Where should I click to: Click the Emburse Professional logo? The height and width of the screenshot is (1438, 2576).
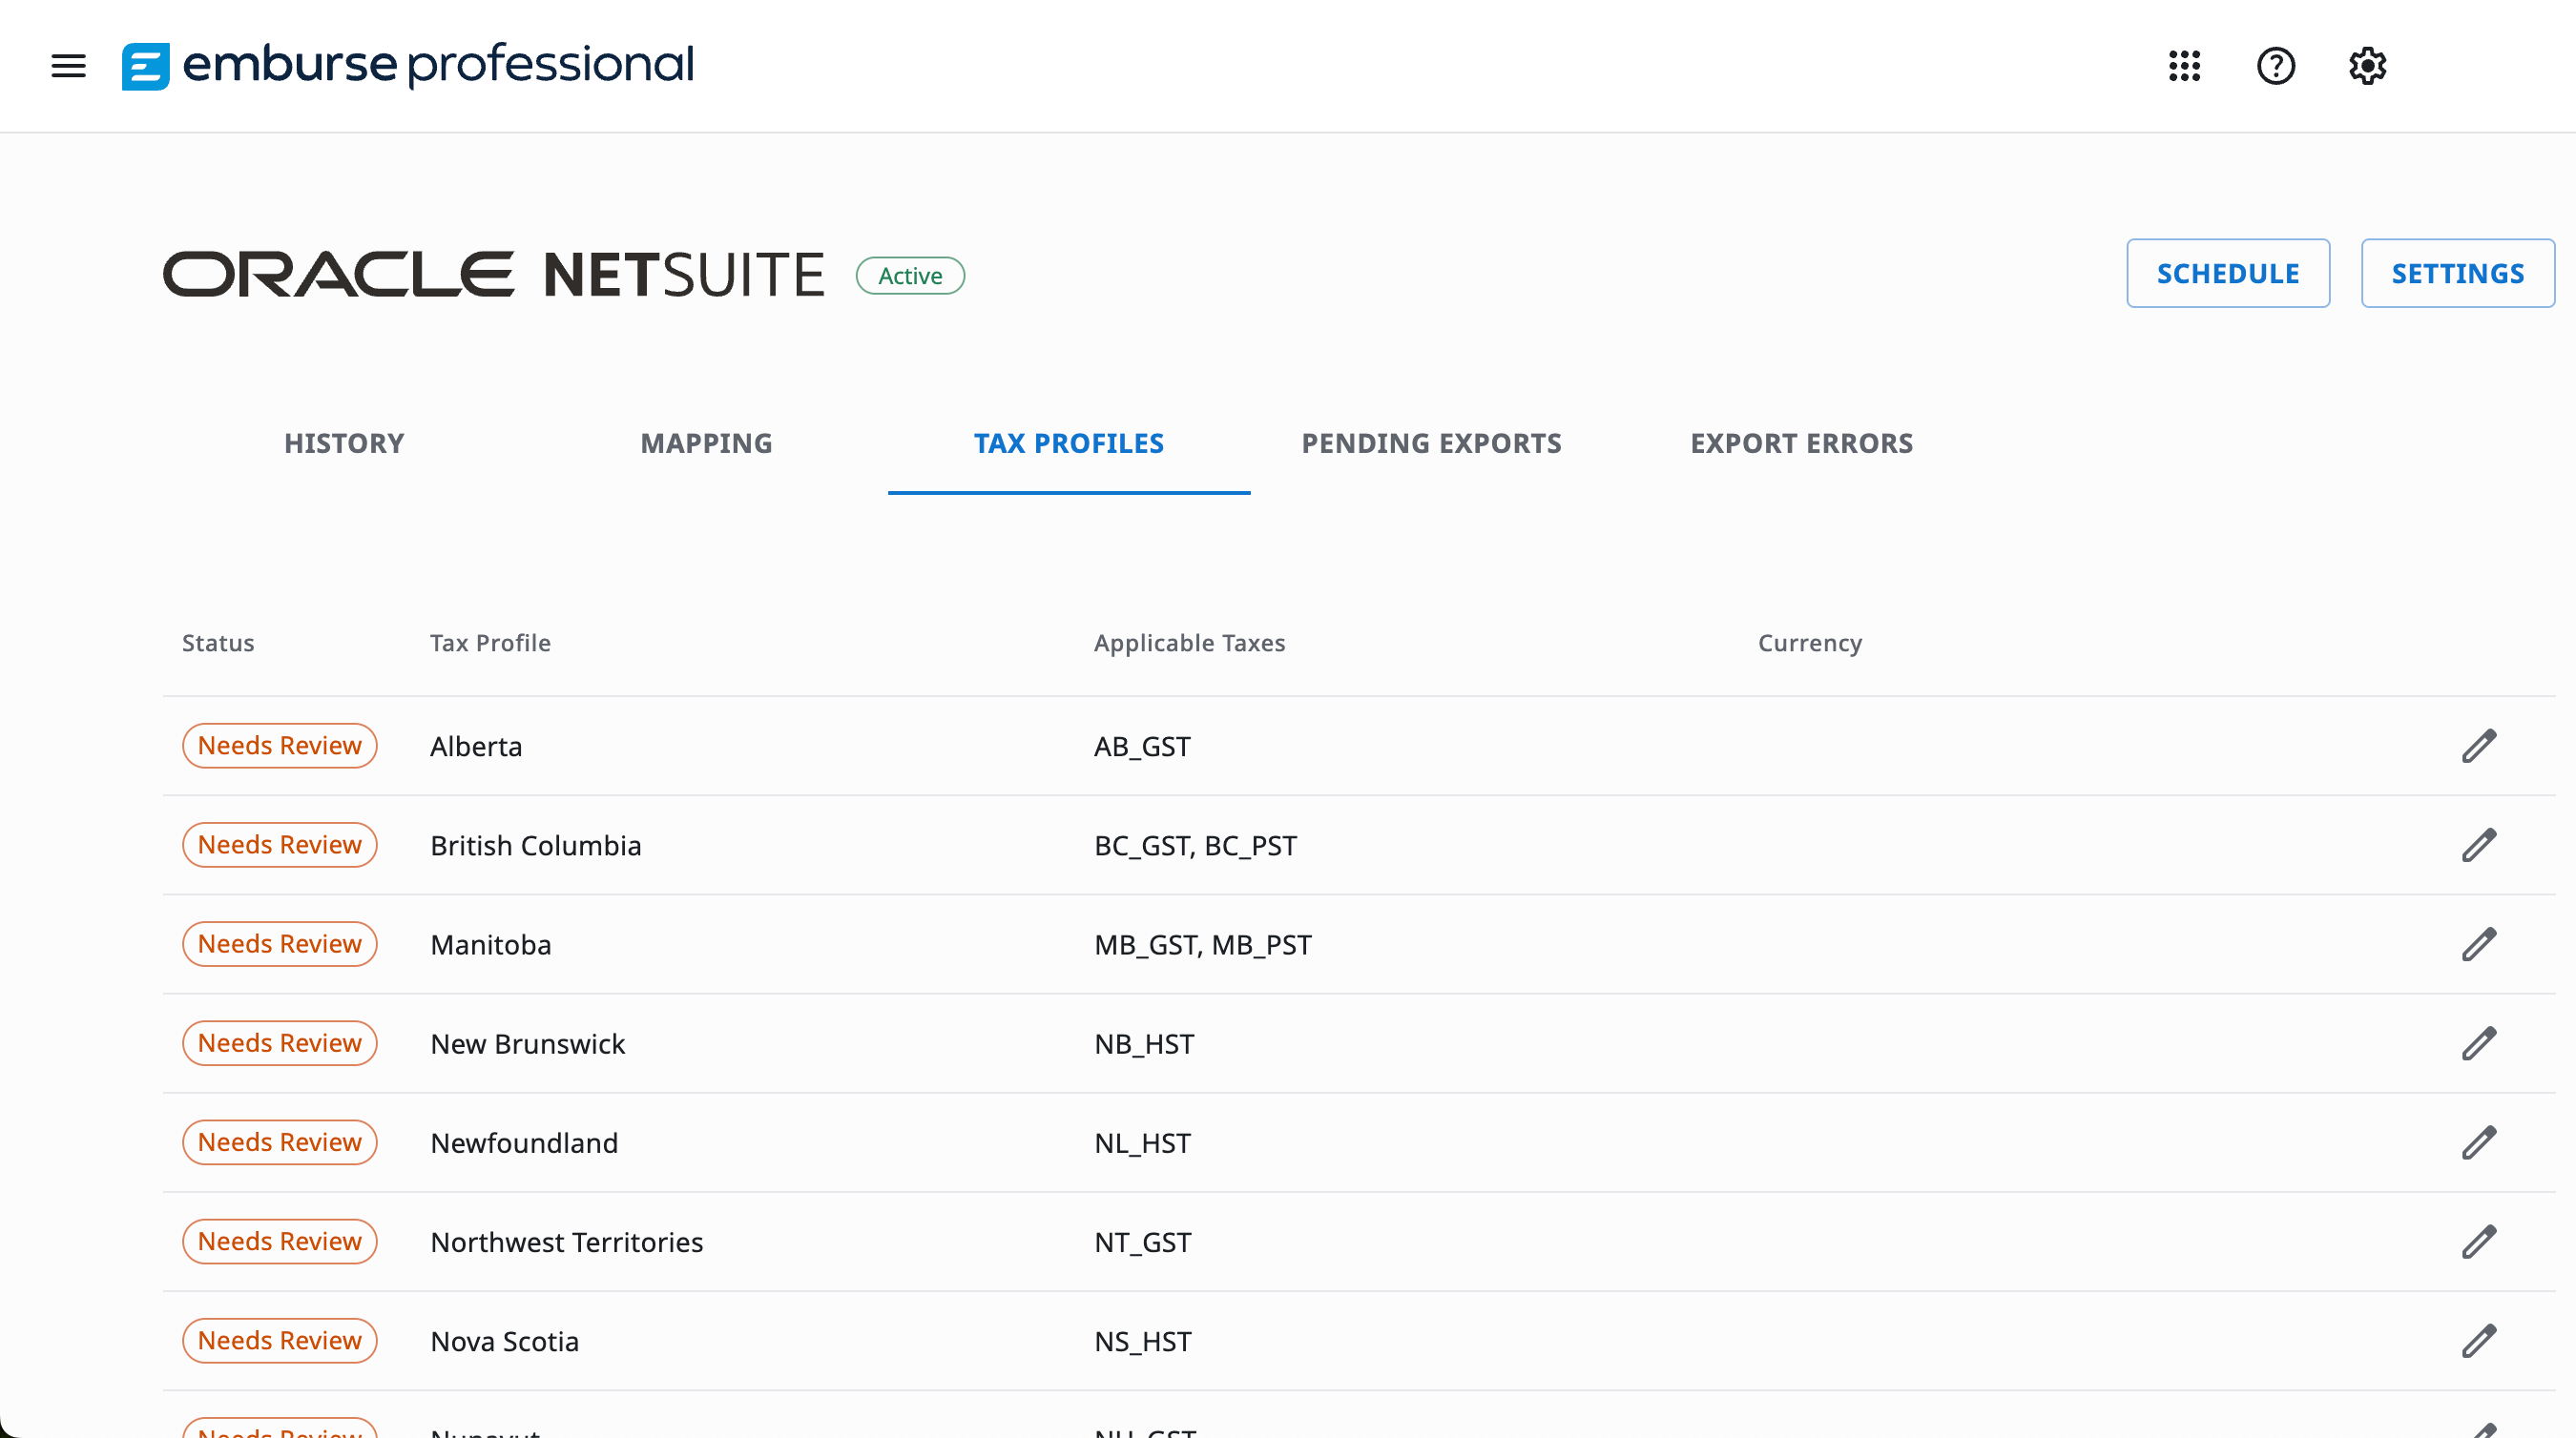coord(407,66)
